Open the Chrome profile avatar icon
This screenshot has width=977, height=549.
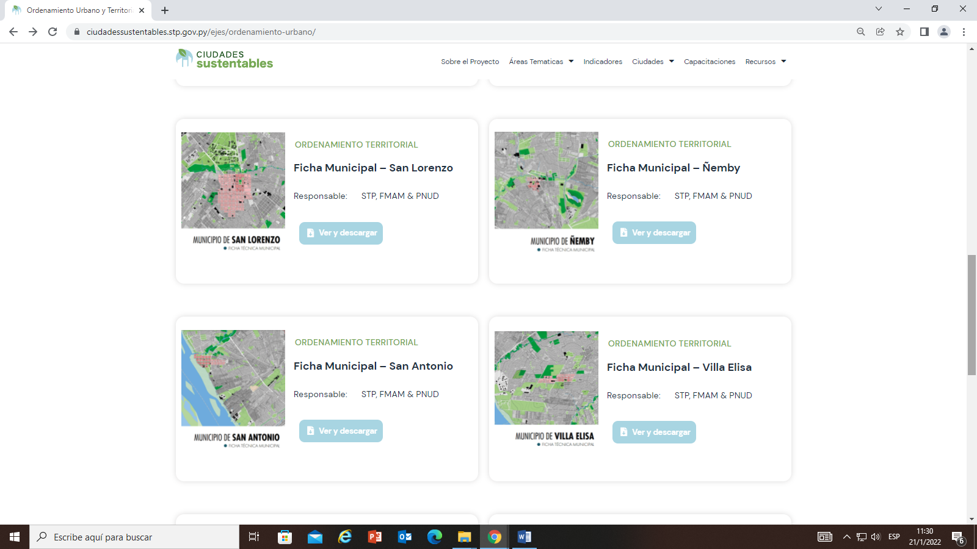pyautogui.click(x=943, y=32)
